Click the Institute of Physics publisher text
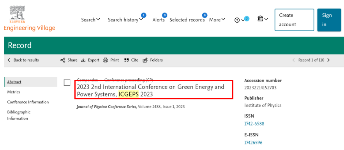The image size is (344, 150). tap(263, 105)
